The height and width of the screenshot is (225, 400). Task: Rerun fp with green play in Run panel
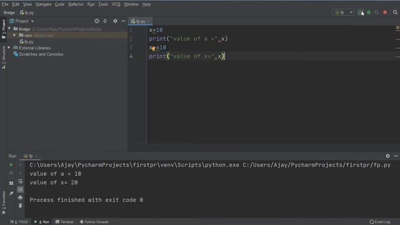click(11, 165)
